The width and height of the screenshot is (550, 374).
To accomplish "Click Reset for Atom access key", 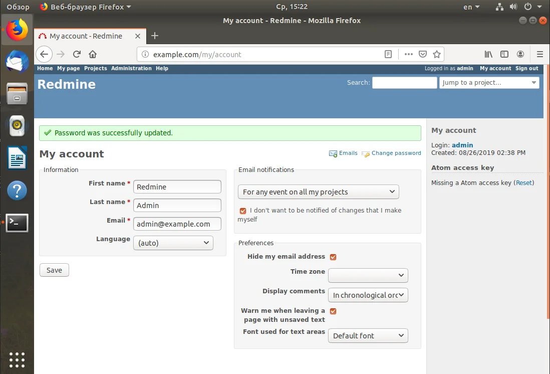I will pyautogui.click(x=524, y=182).
